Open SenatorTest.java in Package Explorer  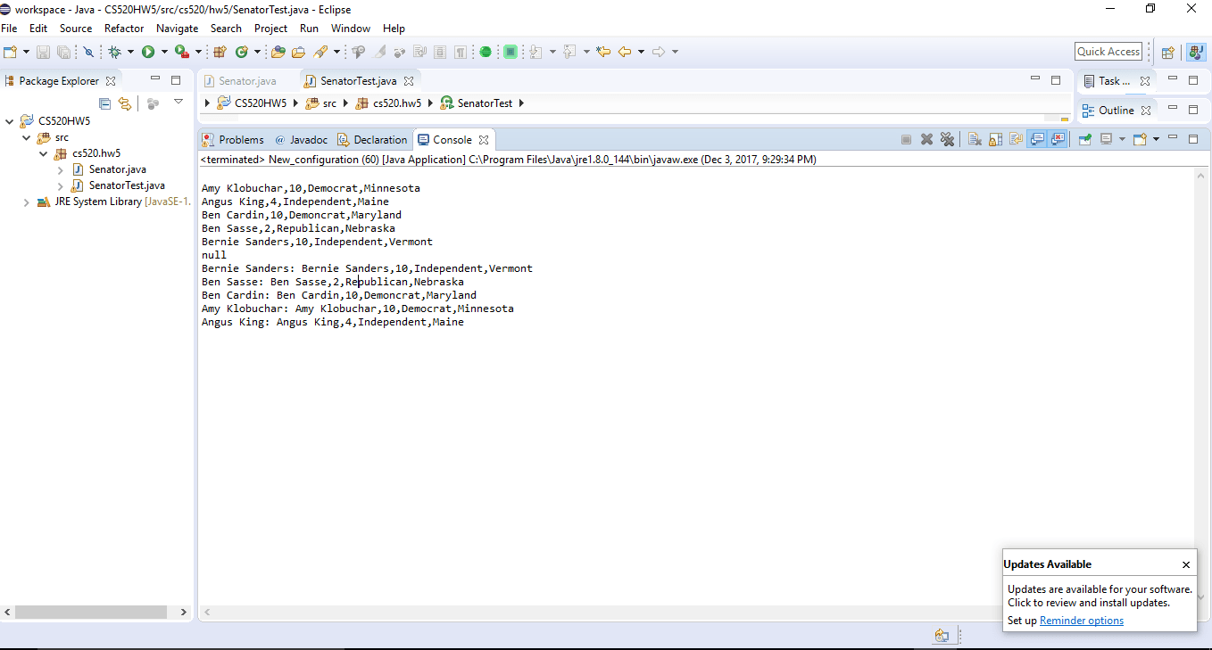tap(126, 185)
